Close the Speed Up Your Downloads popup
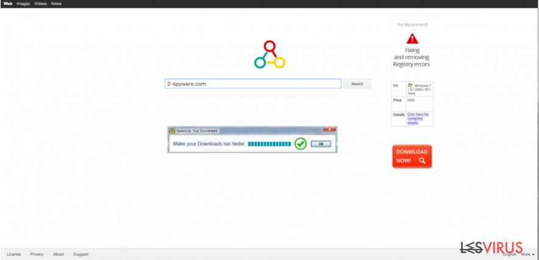 coord(329,129)
